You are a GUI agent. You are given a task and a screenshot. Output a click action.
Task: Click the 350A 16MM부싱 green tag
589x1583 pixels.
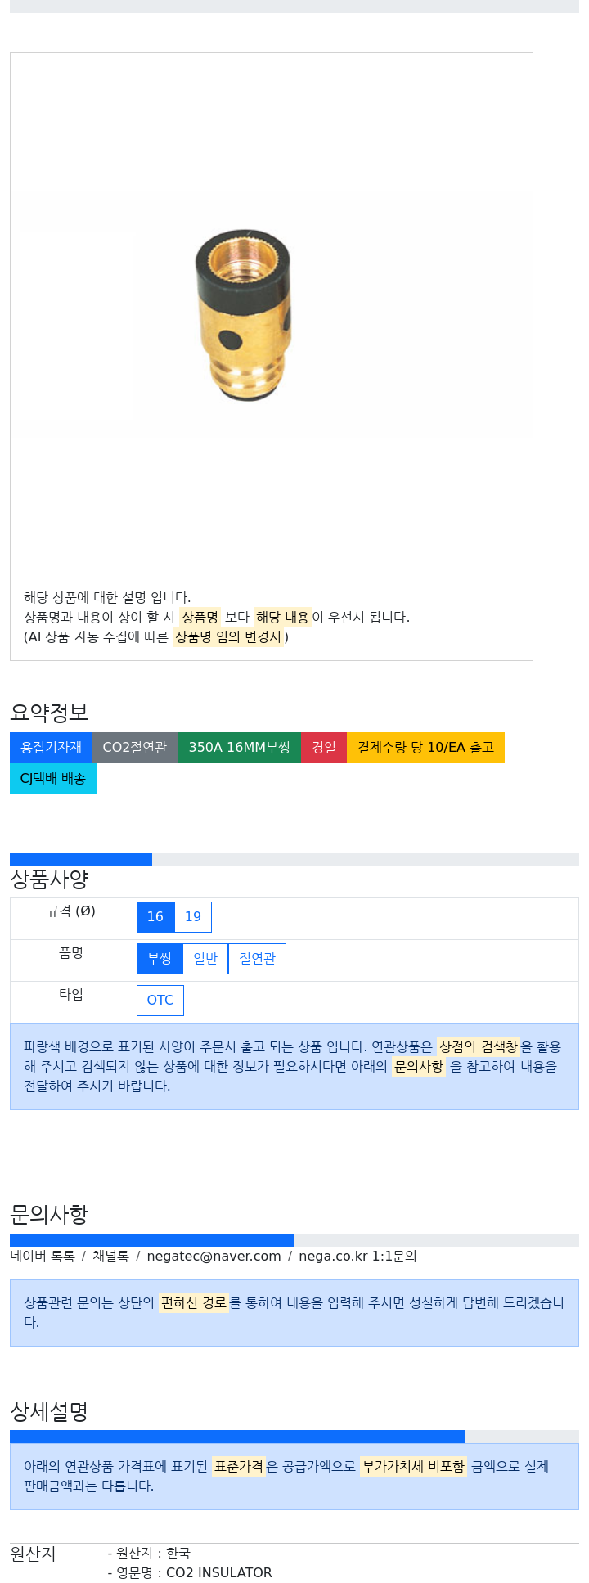239,748
